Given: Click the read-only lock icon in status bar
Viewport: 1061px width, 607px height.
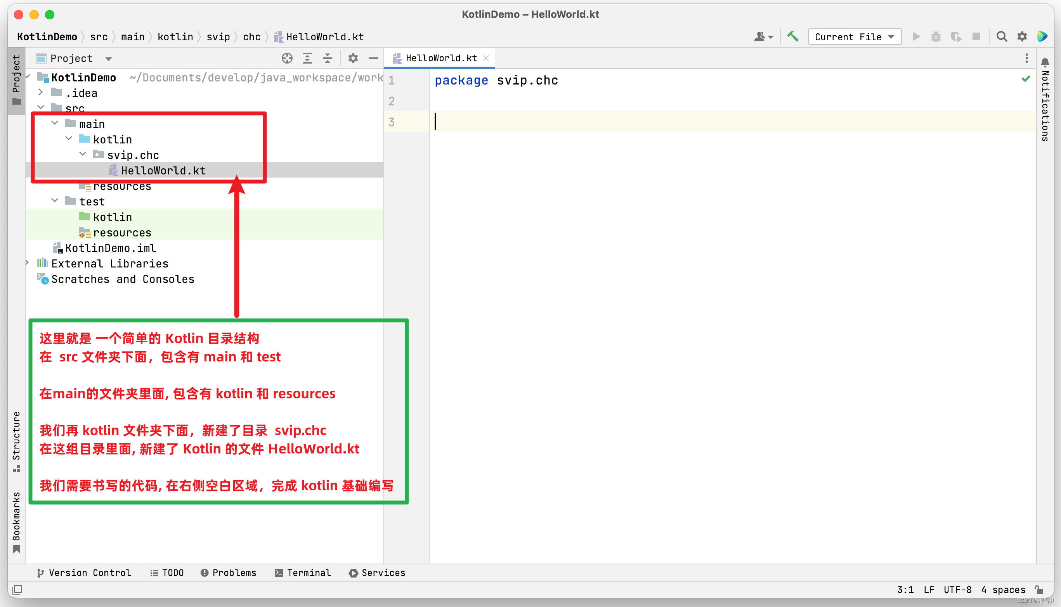Looking at the screenshot, I should coord(1039,590).
